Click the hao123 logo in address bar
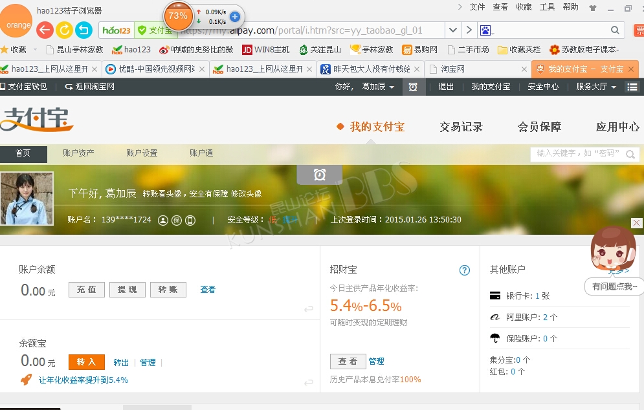Screen dimensions: 644x410 pyautogui.click(x=117, y=30)
